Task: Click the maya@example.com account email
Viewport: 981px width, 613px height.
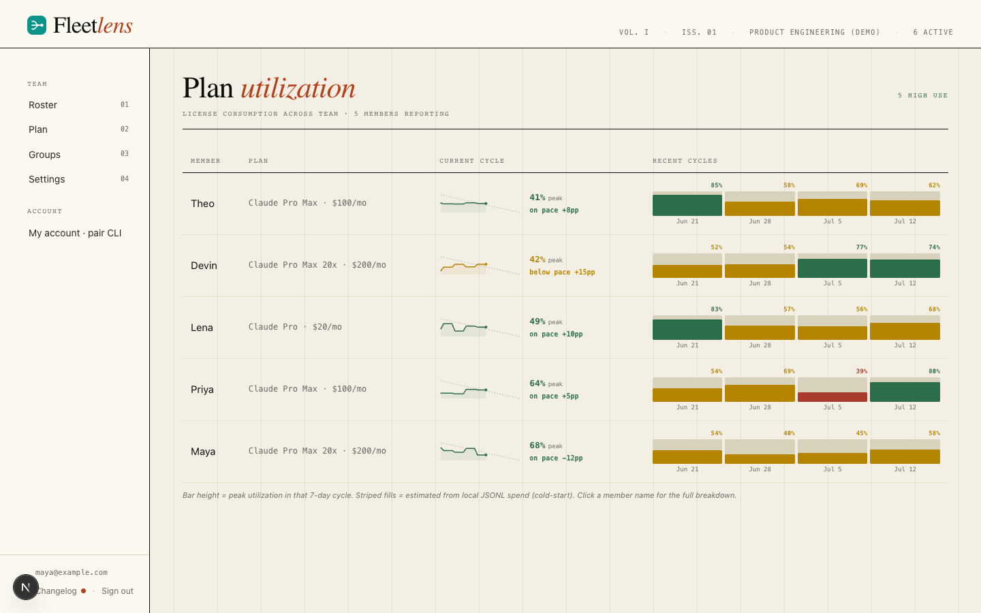Action: pyautogui.click(x=72, y=572)
